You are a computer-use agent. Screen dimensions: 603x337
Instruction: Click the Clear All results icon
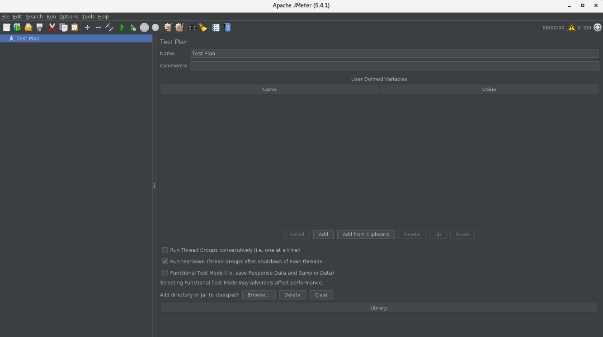179,28
